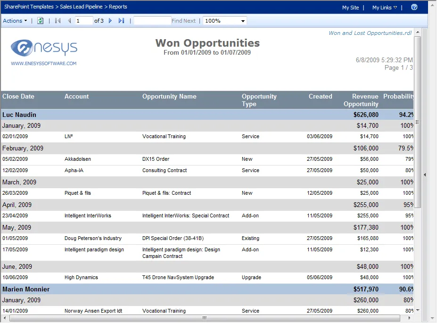Go to the previous report page
437x323 pixels.
point(70,21)
